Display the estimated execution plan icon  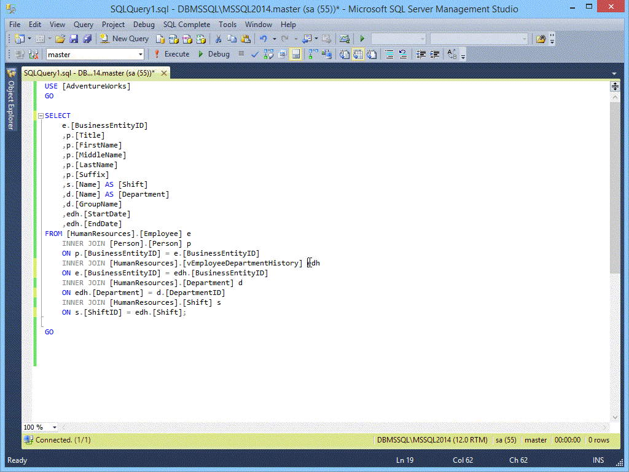pos(268,54)
